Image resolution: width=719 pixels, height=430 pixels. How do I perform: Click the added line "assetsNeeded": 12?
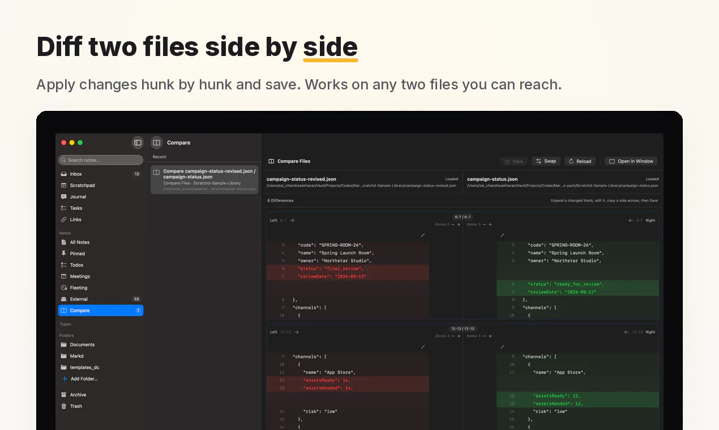click(558, 403)
